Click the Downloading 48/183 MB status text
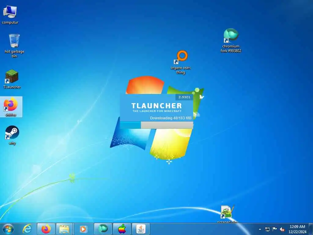The image size is (313, 235). point(171,118)
